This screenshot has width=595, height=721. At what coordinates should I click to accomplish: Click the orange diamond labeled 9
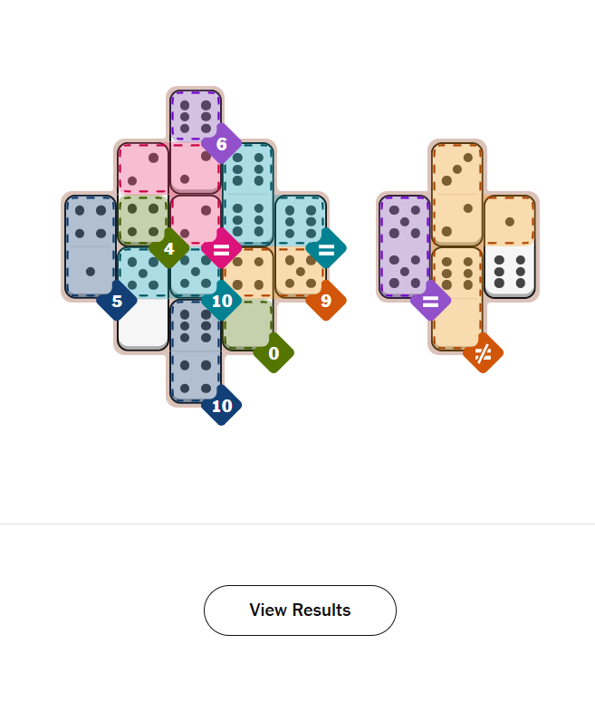pyautogui.click(x=326, y=301)
